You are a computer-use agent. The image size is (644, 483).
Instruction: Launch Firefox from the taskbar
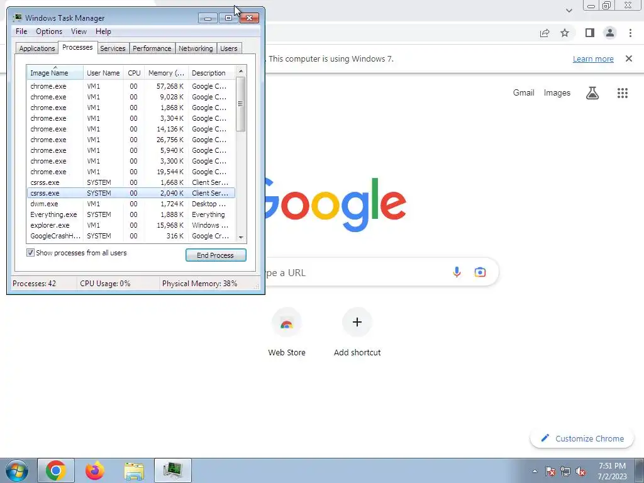click(95, 470)
